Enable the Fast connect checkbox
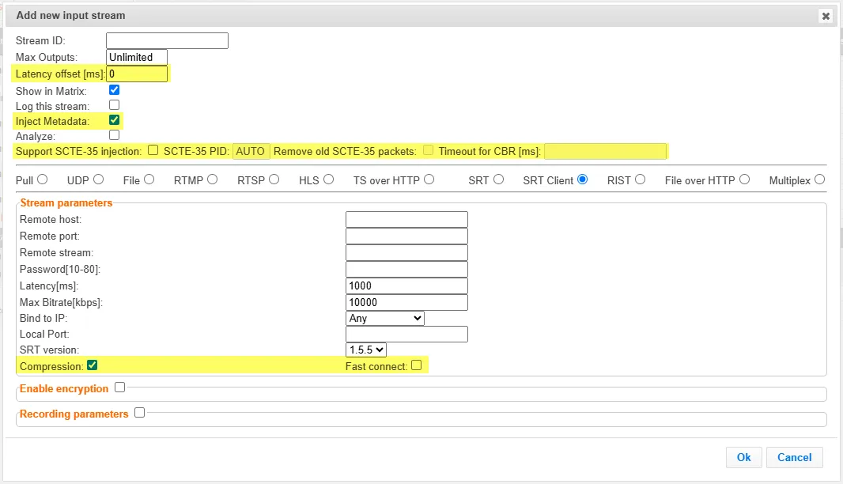 tap(417, 365)
